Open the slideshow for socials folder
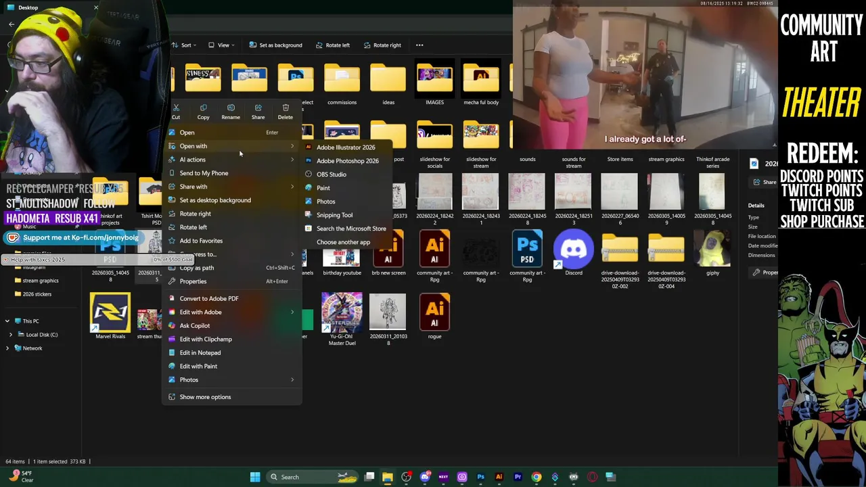The image size is (866, 487). pyautogui.click(x=434, y=145)
